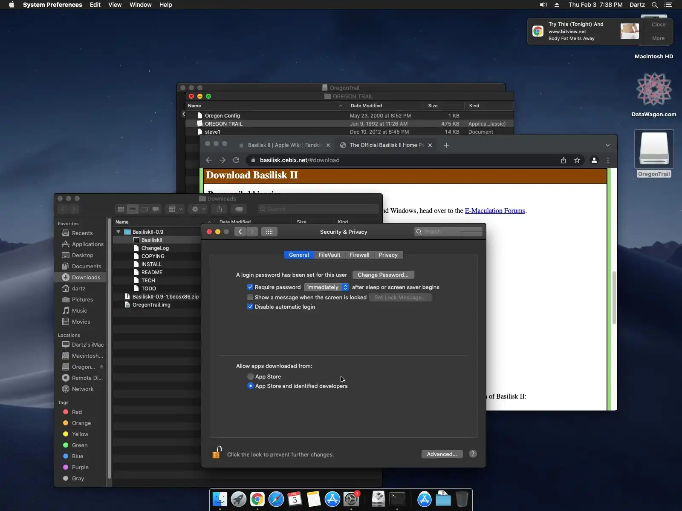
Task: Open new tab in Chrome
Action: (x=446, y=145)
